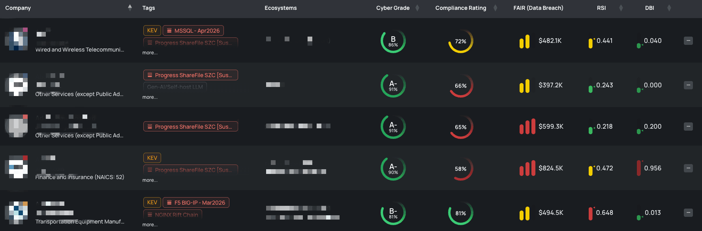Viewport: 702px width, 231px height.
Task: Expand tags with more... in telecommunications row
Action: [150, 53]
